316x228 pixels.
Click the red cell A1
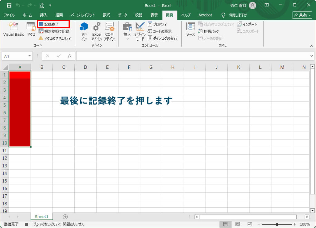20,75
